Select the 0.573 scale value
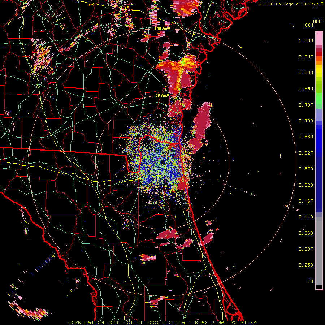 (306, 169)
